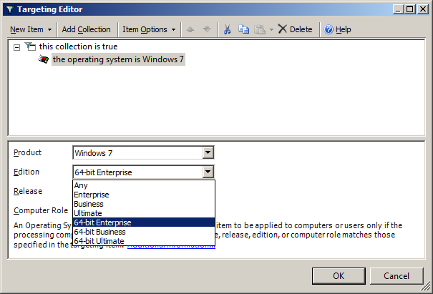Click the Cut scissors icon
Image resolution: width=433 pixels, height=294 pixels.
coord(227,29)
